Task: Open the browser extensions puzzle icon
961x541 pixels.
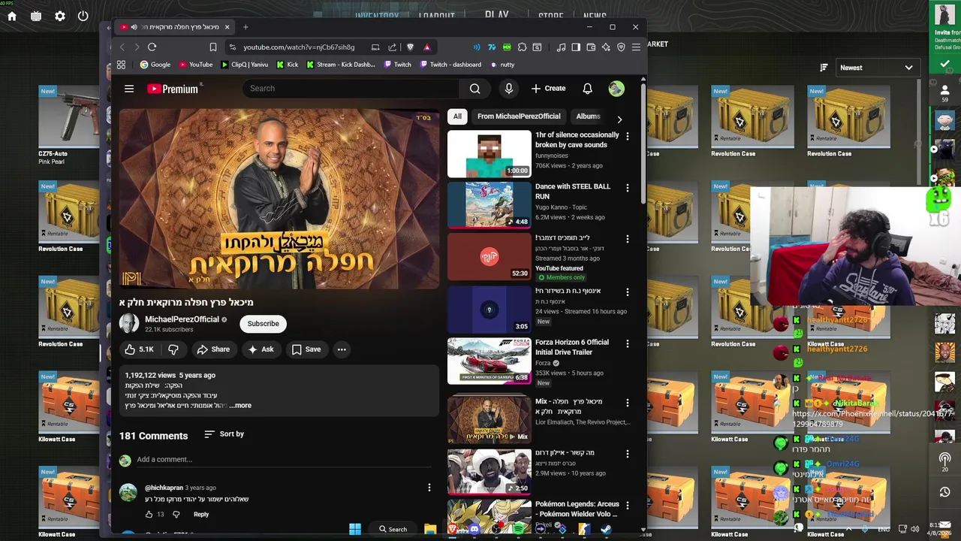Action: point(522,47)
